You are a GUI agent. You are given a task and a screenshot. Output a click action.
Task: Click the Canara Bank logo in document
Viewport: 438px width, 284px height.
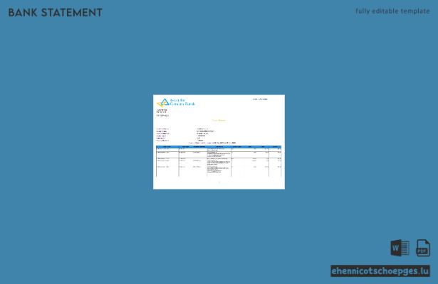tap(176, 102)
